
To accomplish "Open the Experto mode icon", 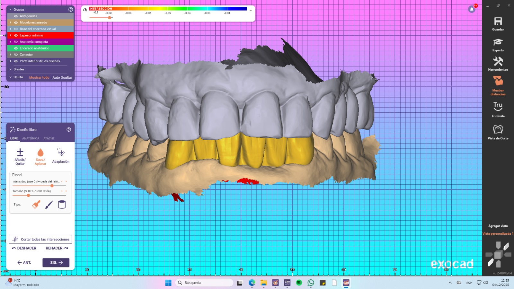I will coord(498,42).
